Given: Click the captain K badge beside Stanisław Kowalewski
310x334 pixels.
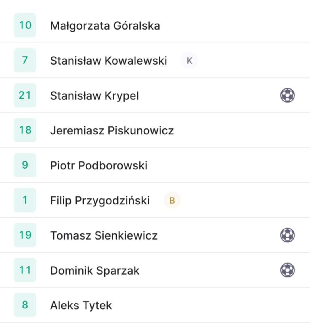Looking at the screenshot, I should 189,61.
